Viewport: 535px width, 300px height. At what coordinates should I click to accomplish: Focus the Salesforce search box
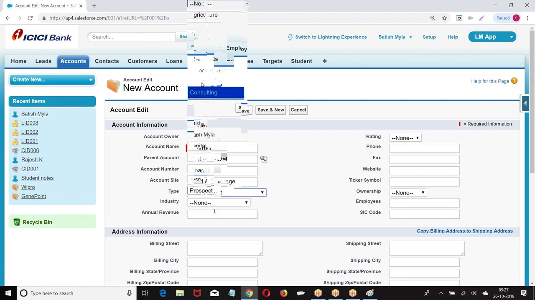tap(132, 37)
